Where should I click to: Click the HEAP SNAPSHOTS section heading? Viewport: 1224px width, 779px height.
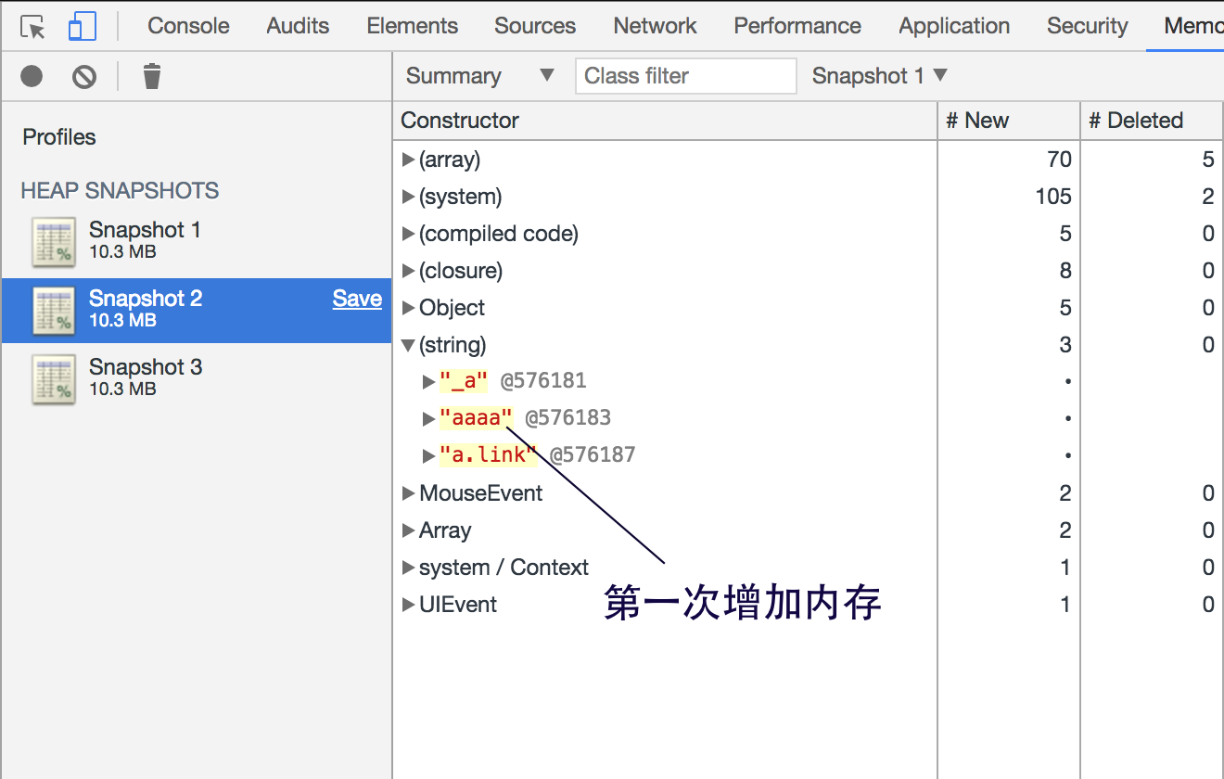point(120,191)
